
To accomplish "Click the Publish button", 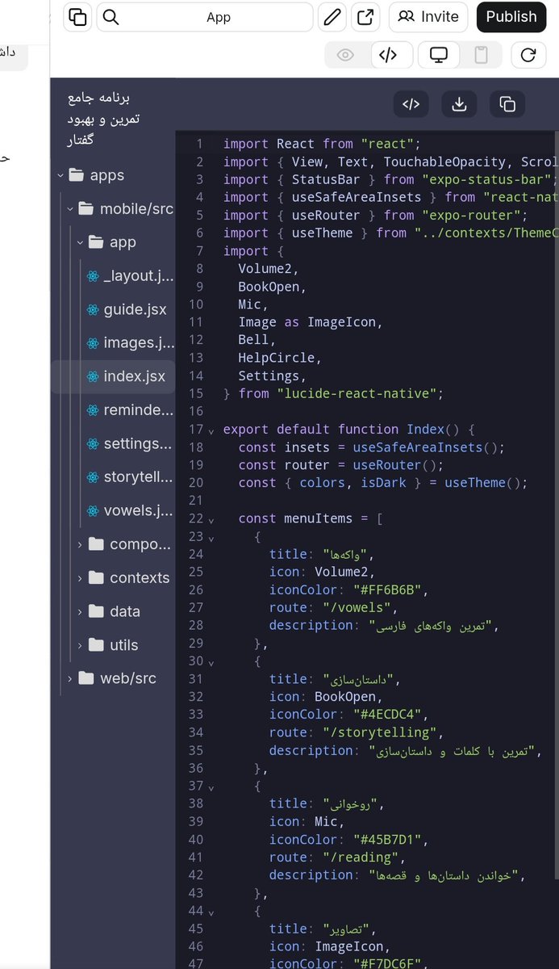I will coord(511,17).
